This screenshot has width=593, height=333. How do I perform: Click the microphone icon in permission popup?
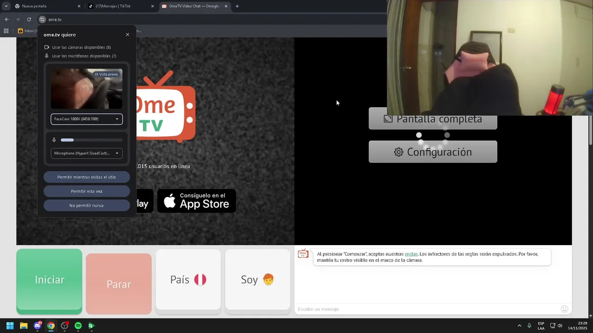point(47,56)
